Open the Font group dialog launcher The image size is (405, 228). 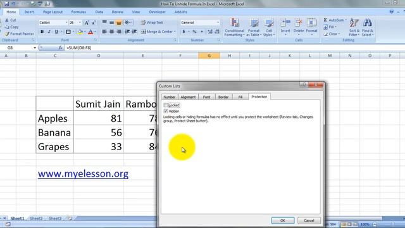(96, 40)
